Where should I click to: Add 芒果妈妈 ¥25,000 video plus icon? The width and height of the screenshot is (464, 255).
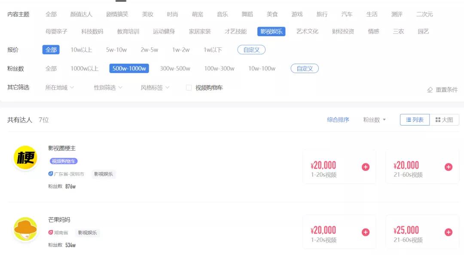pos(448,232)
